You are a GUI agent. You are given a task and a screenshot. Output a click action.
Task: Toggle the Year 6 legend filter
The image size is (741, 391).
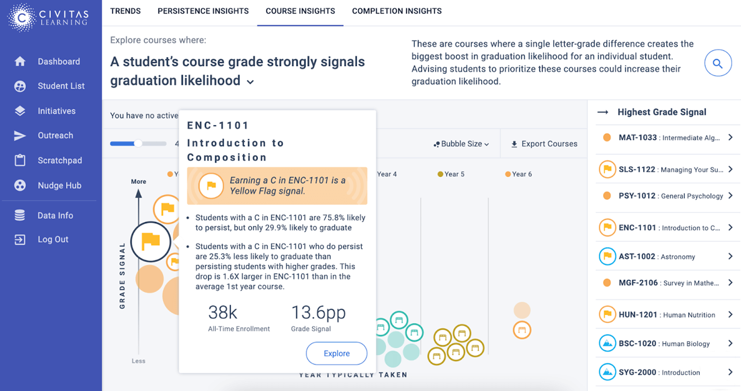pos(518,174)
